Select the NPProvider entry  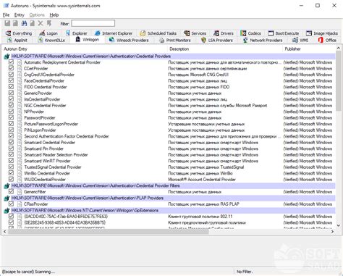34,112
